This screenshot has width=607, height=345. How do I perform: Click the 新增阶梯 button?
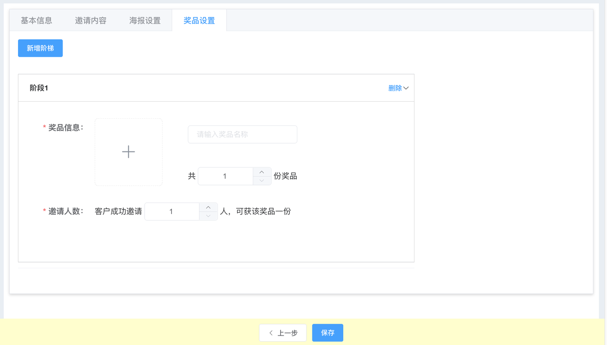pos(40,48)
